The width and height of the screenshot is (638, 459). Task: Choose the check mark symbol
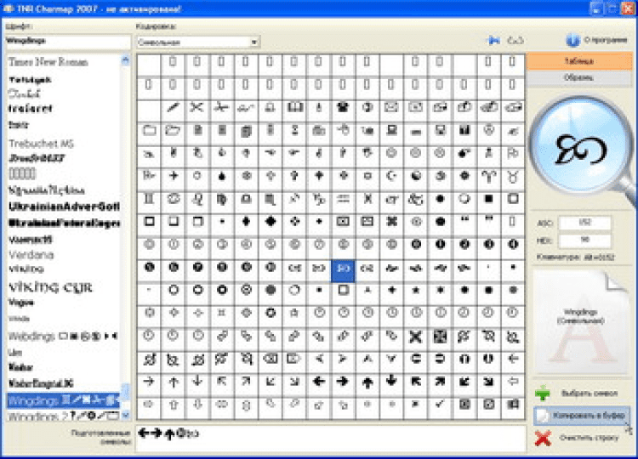(440, 404)
